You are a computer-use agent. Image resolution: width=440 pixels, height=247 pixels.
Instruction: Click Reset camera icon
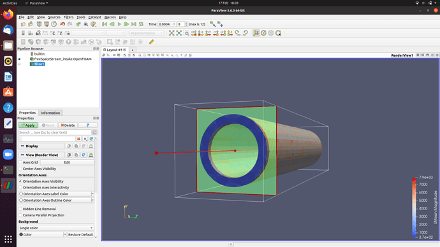coord(172,33)
